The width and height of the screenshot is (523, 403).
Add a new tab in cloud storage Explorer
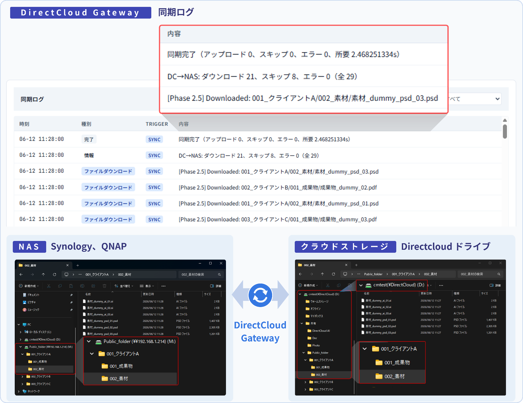coord(356,265)
